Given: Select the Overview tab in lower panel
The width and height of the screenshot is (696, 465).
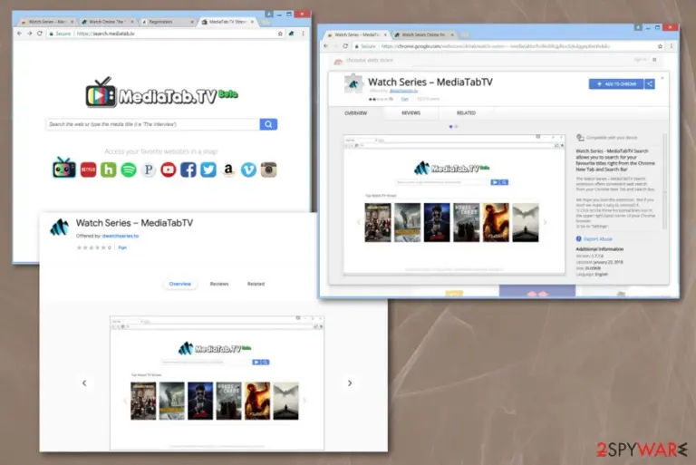Looking at the screenshot, I should (x=180, y=284).
